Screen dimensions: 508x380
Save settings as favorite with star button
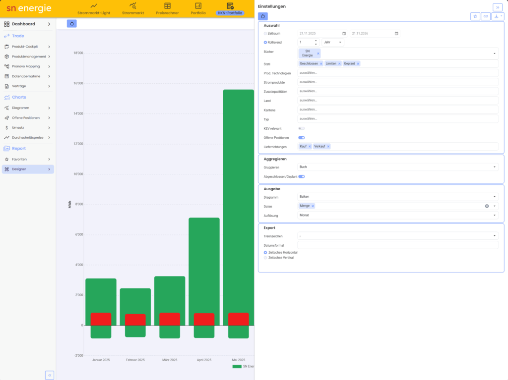[x=475, y=16]
